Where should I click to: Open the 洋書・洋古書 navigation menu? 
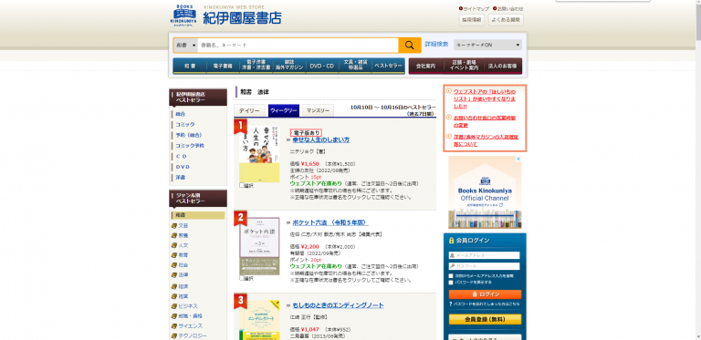(256, 66)
